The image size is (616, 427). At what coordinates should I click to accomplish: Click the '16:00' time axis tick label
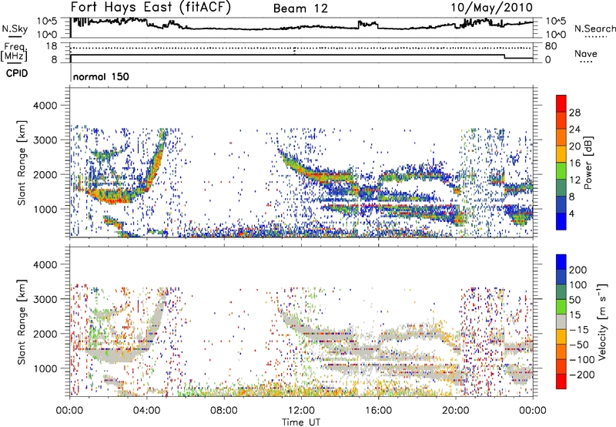coord(378,411)
